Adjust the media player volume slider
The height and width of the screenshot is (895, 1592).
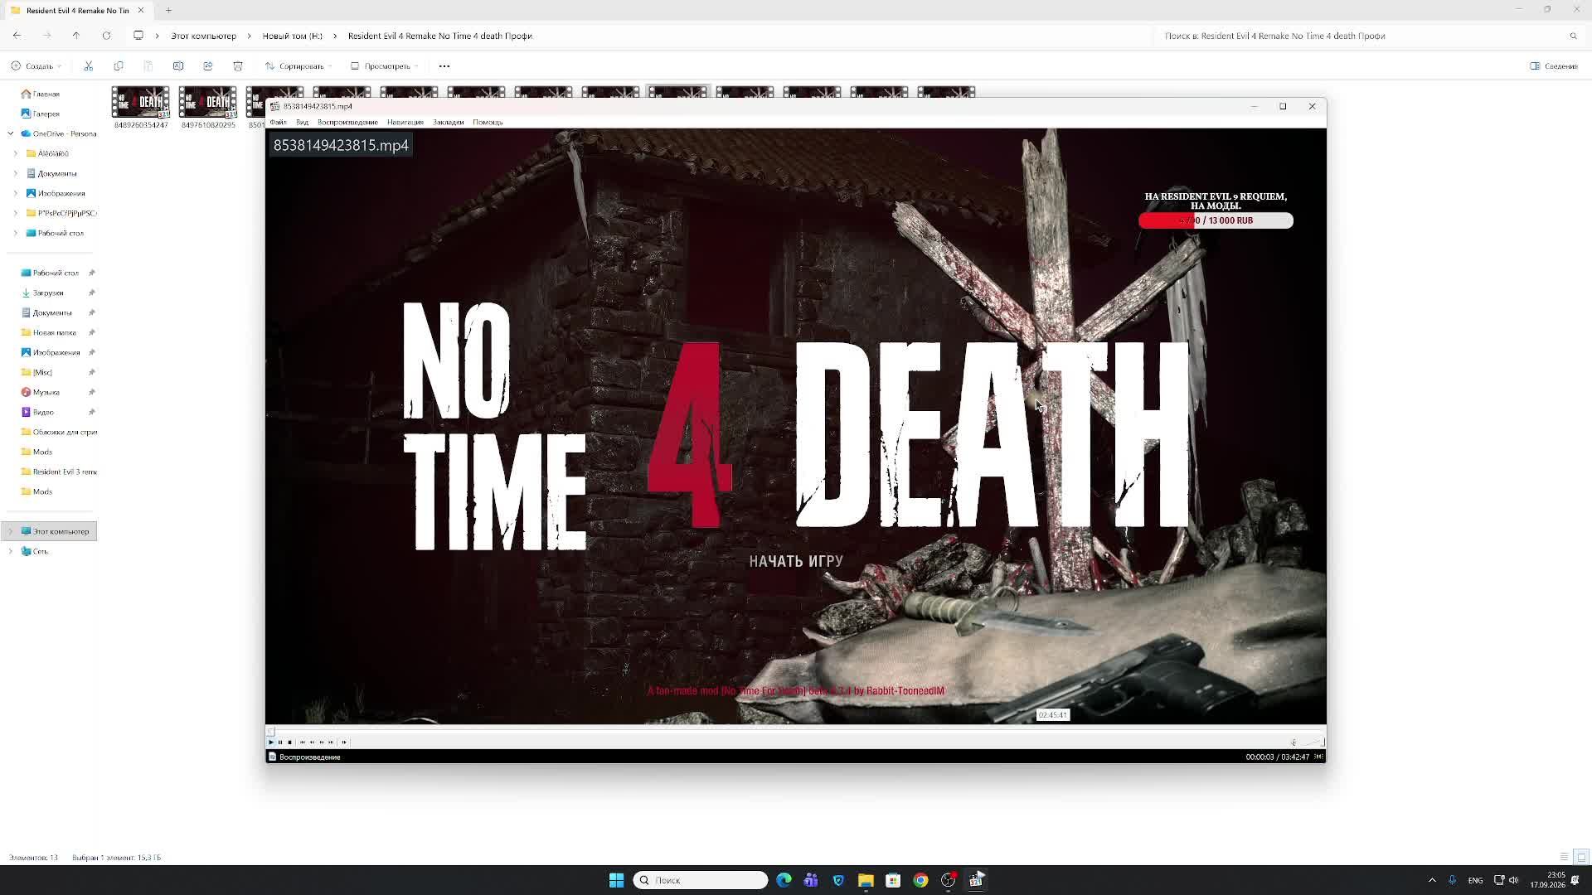1313,743
